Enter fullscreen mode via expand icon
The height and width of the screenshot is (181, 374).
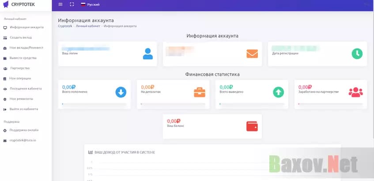[72, 4]
